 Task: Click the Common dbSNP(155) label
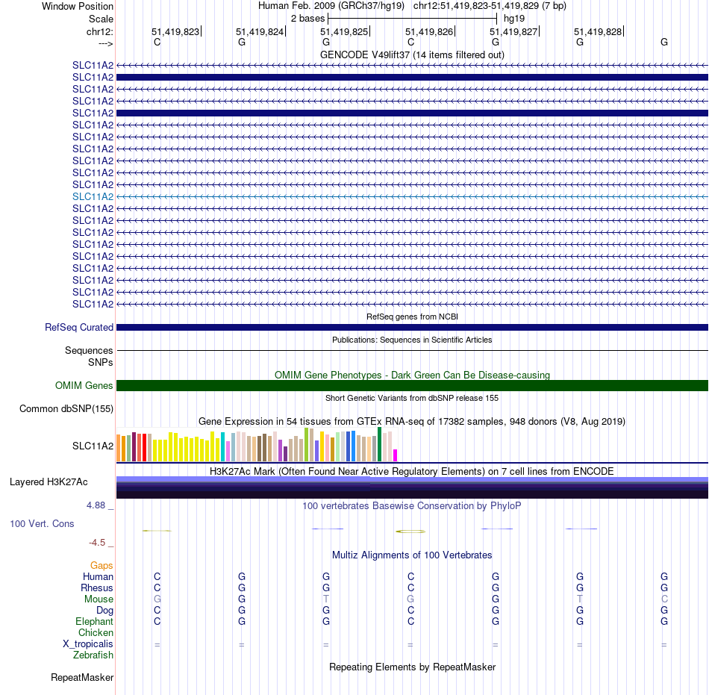(66, 409)
